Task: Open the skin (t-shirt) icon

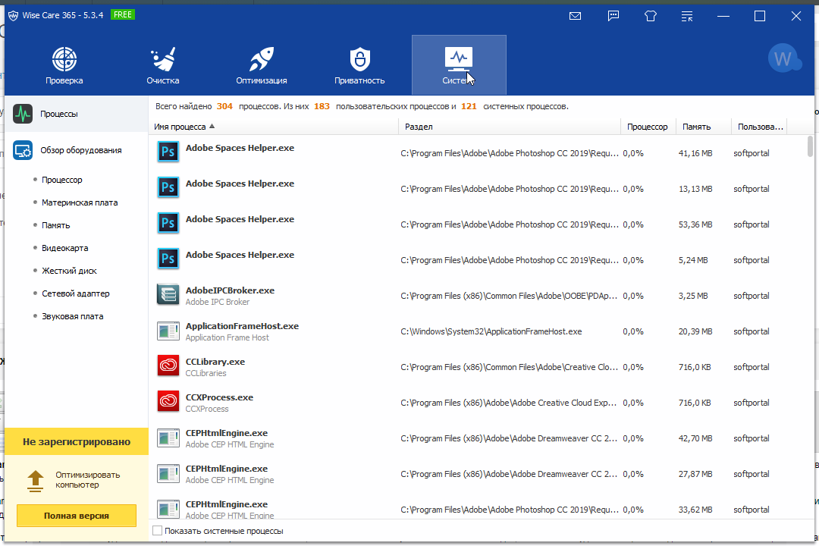Action: coord(650,16)
